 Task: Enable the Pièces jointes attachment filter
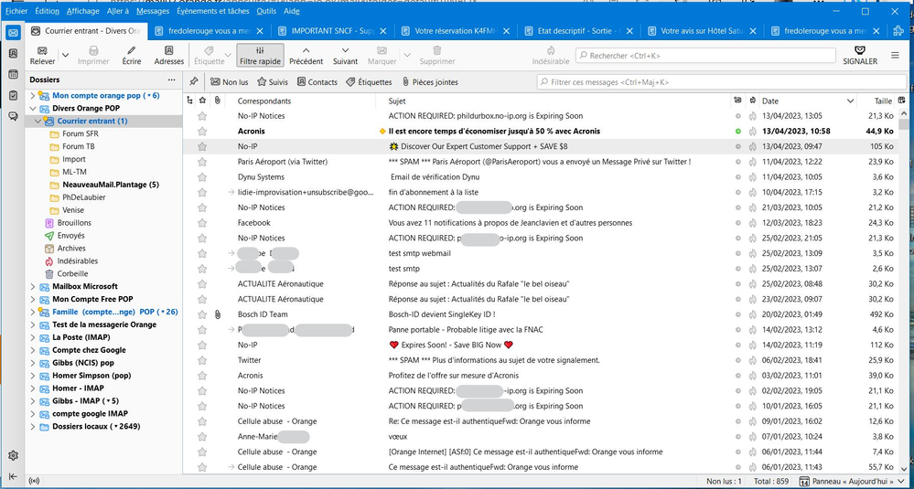(428, 82)
